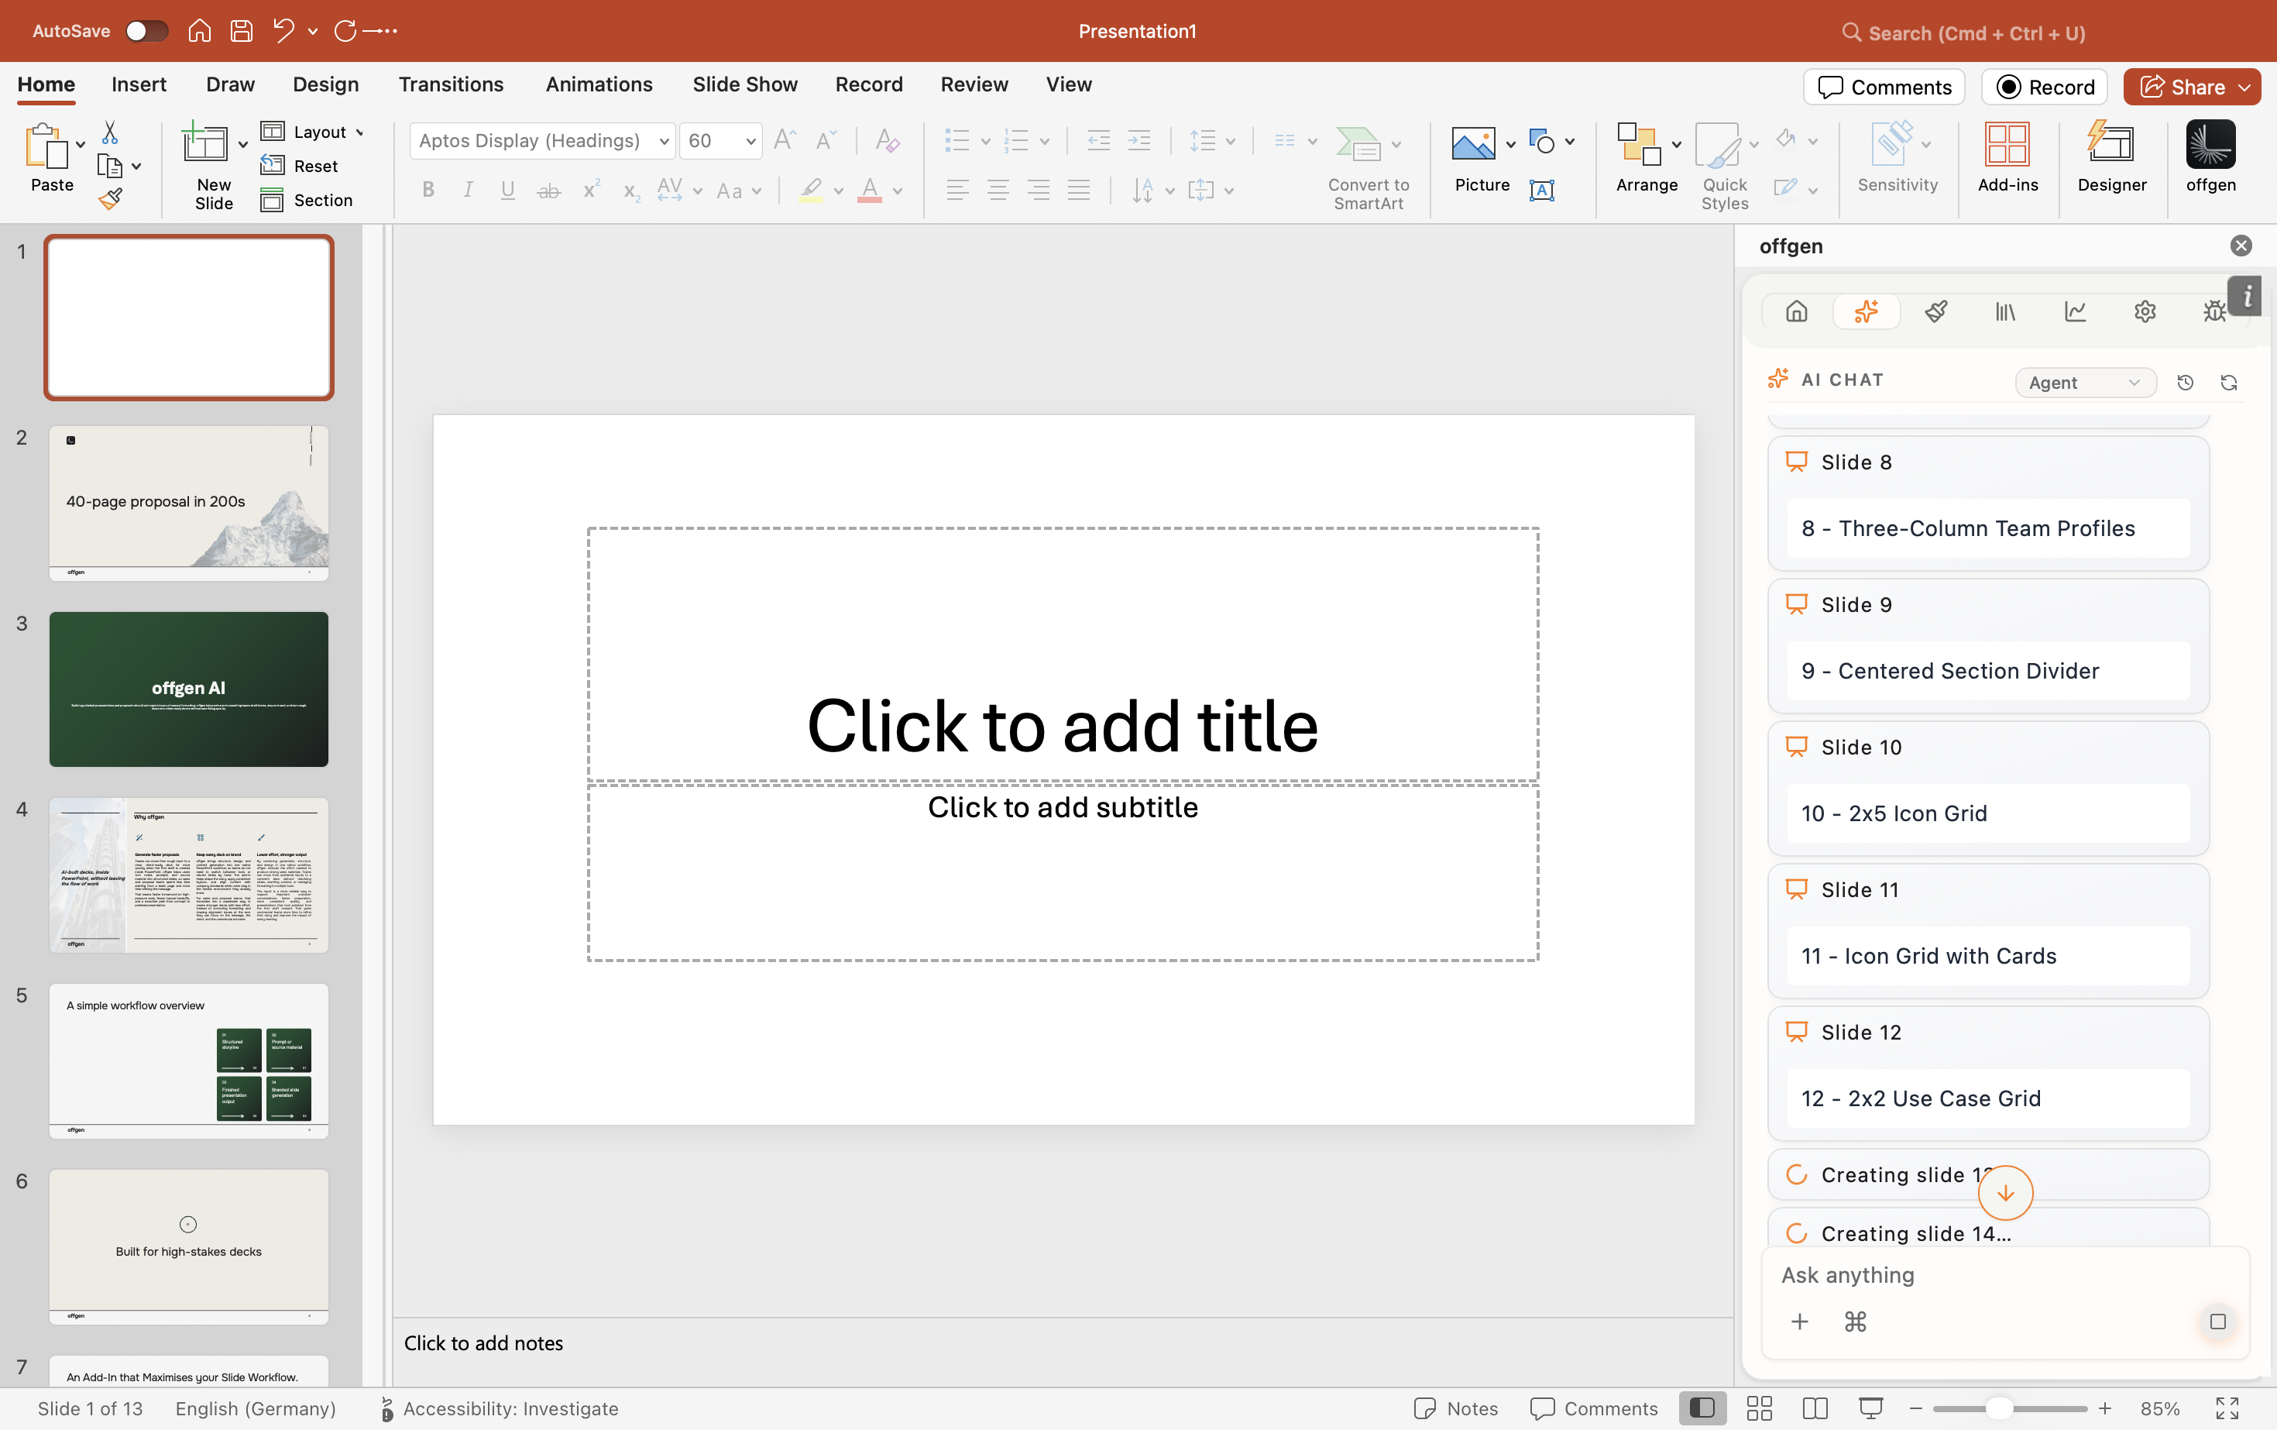2277x1430 pixels.
Task: Open the Slide Show tab
Action: click(x=745, y=84)
